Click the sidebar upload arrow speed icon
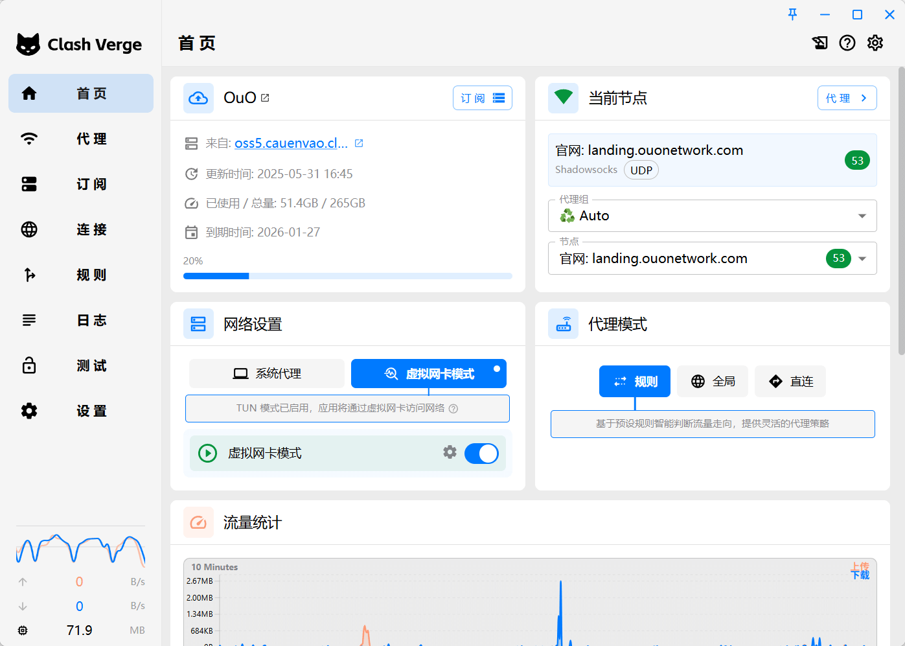 (x=23, y=582)
